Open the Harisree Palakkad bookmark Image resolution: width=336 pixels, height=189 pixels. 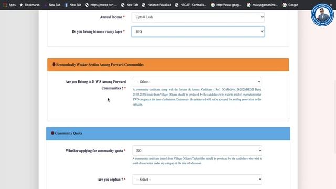click(156, 5)
